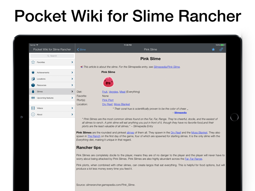Open Moss Blanket link in body paragraph
The image size is (255, 191).
199,132
